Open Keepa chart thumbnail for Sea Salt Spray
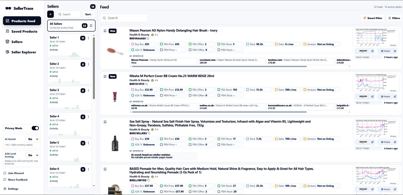This screenshot has width=403, height=195. coord(376,129)
